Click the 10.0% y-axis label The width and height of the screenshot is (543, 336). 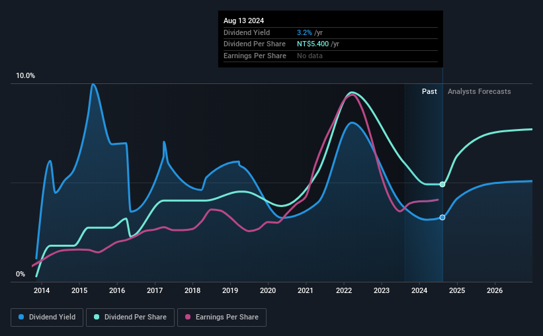[25, 75]
